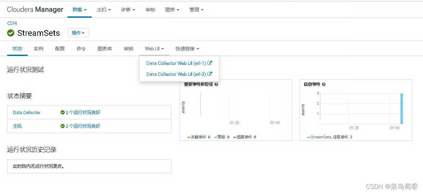Switch to the 实例 tab
The width and height of the screenshot is (423, 193).
coord(39,49)
